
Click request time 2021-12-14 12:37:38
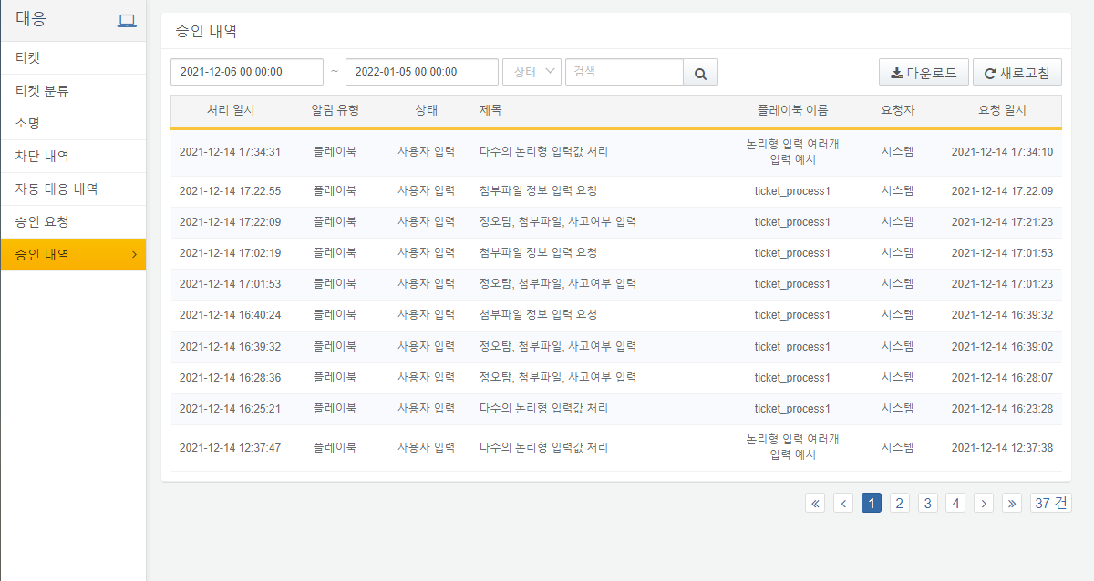pyautogui.click(x=1002, y=448)
